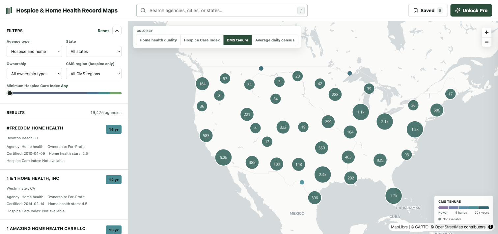Open the CMS region dropdown
Screen dimensions: 498x234
click(94, 74)
